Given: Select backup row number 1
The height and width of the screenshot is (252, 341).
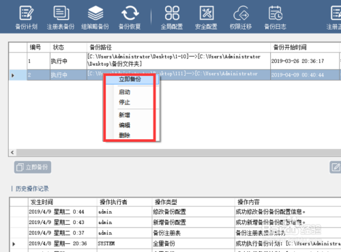Looking at the screenshot, I should point(175,61).
